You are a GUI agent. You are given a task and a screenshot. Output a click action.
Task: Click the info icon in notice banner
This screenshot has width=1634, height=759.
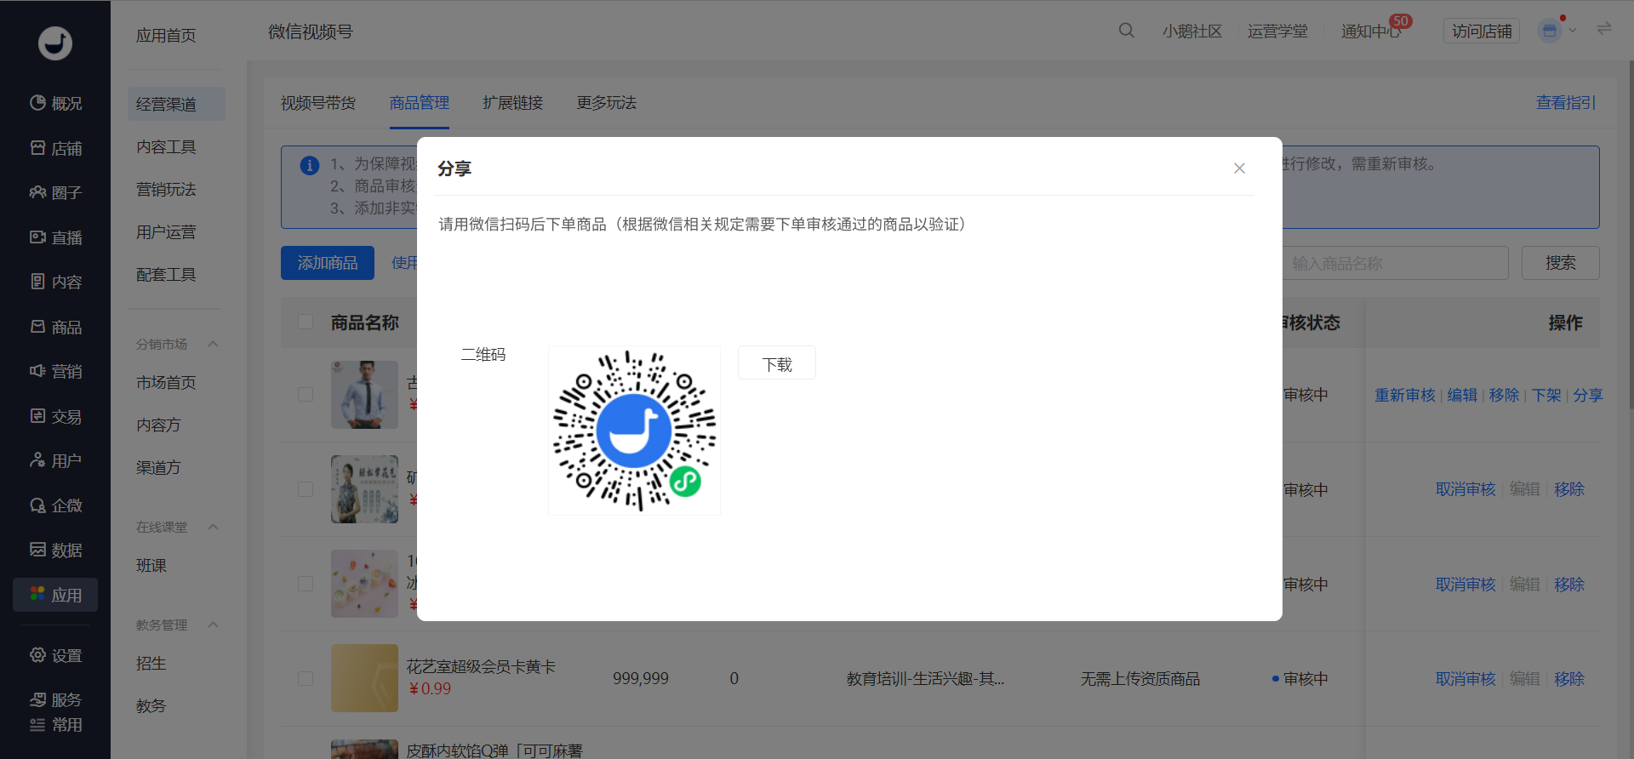310,165
